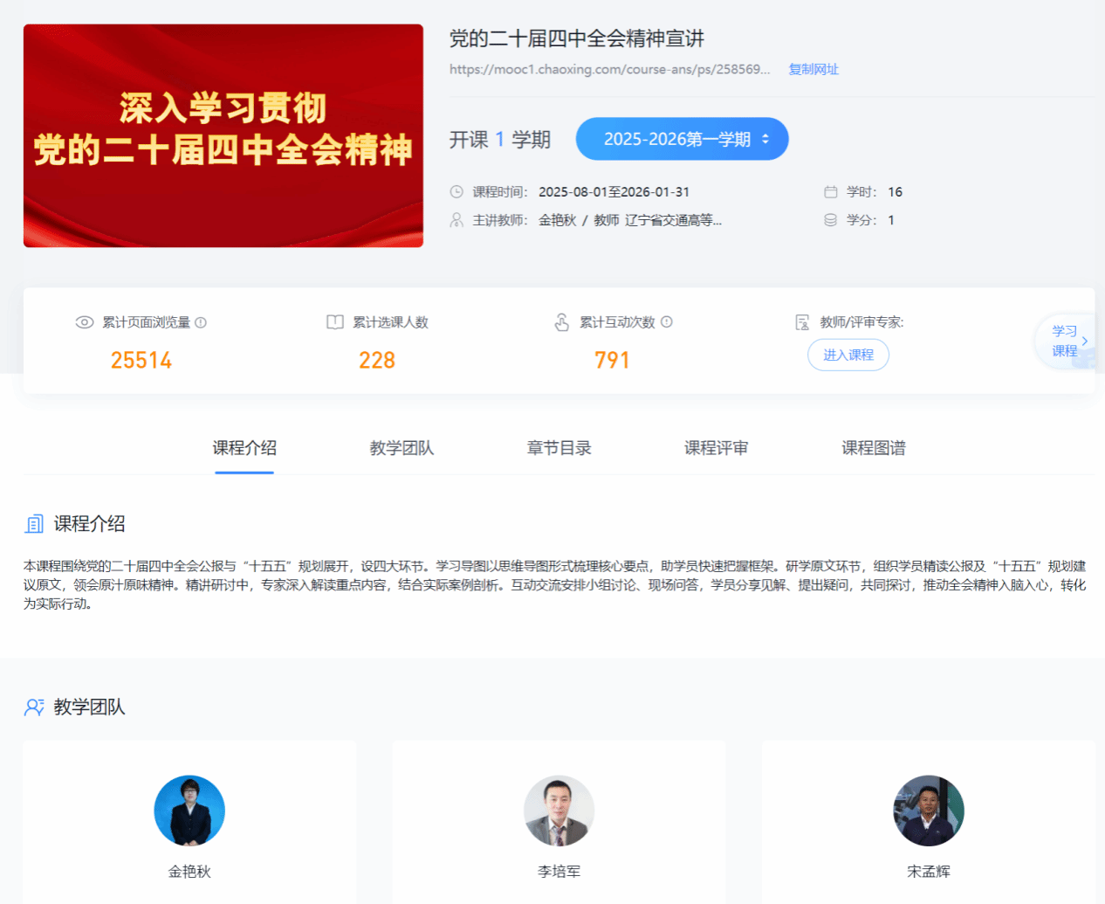Select the 课程评审 tab
1105x904 pixels.
coord(716,448)
